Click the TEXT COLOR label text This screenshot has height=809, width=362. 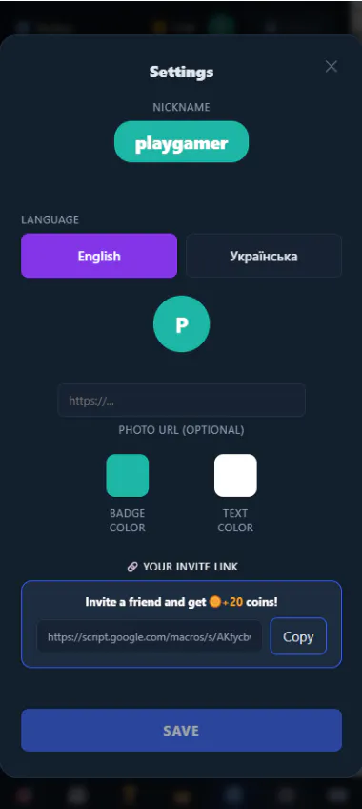(235, 521)
